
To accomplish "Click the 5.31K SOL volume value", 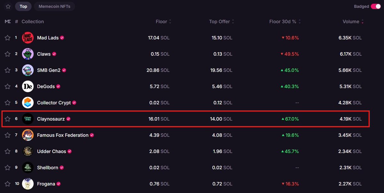I will [350, 86].
